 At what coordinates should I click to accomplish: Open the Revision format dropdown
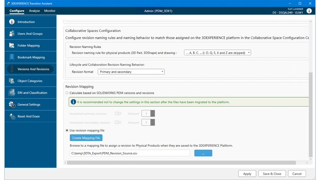(x=131, y=72)
